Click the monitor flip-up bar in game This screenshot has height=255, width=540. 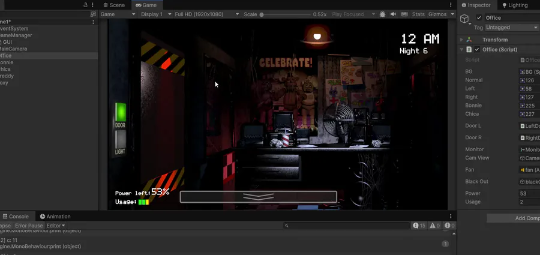tap(258, 197)
